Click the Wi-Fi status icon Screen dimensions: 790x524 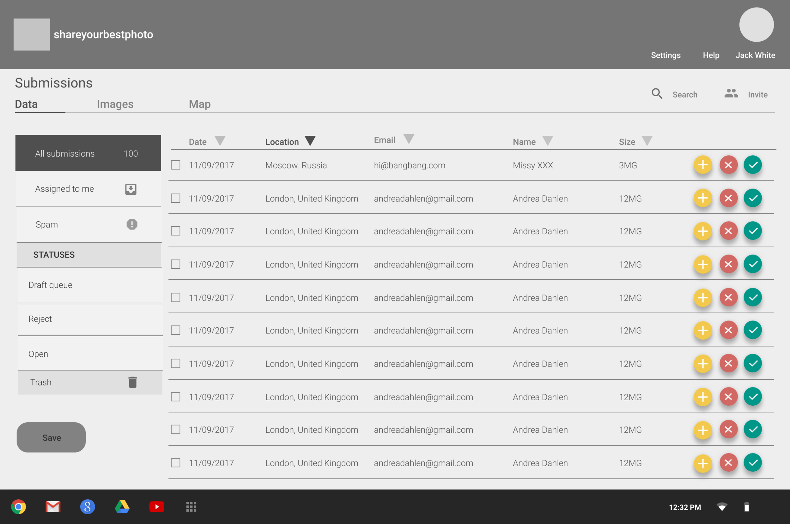click(722, 507)
